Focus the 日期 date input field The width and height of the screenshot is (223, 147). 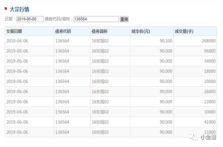tap(30, 19)
